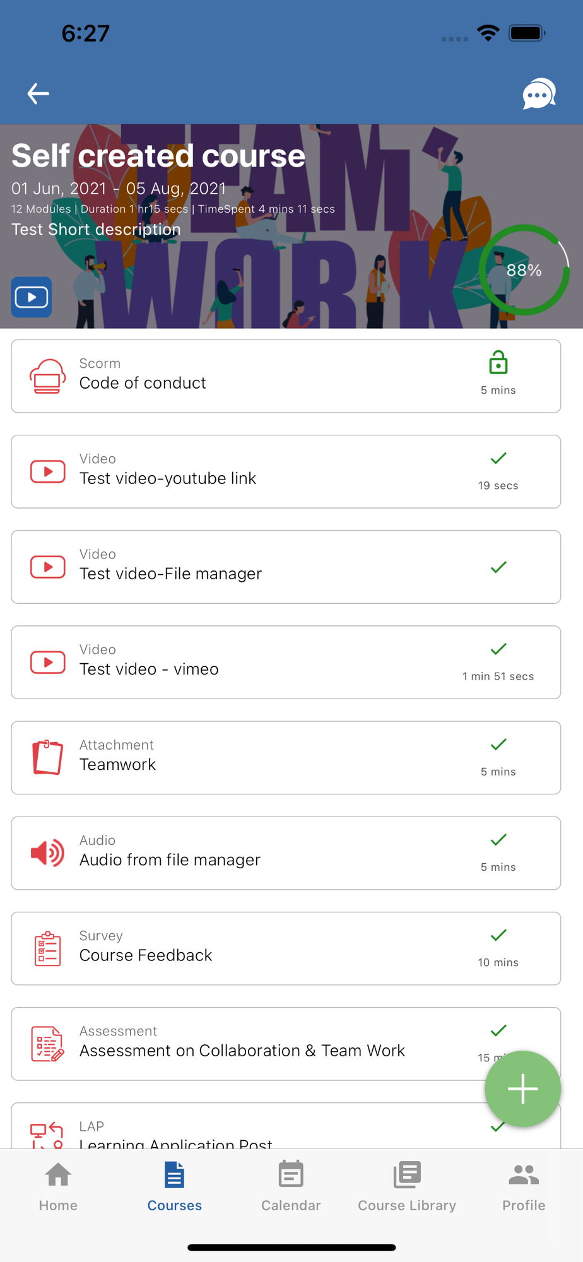Open the Calendar tab

point(291,1187)
